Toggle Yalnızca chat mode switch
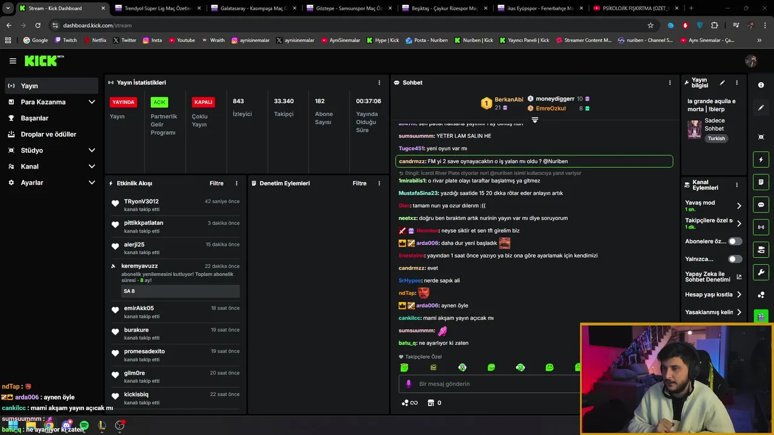The height and width of the screenshot is (435, 774). click(735, 259)
